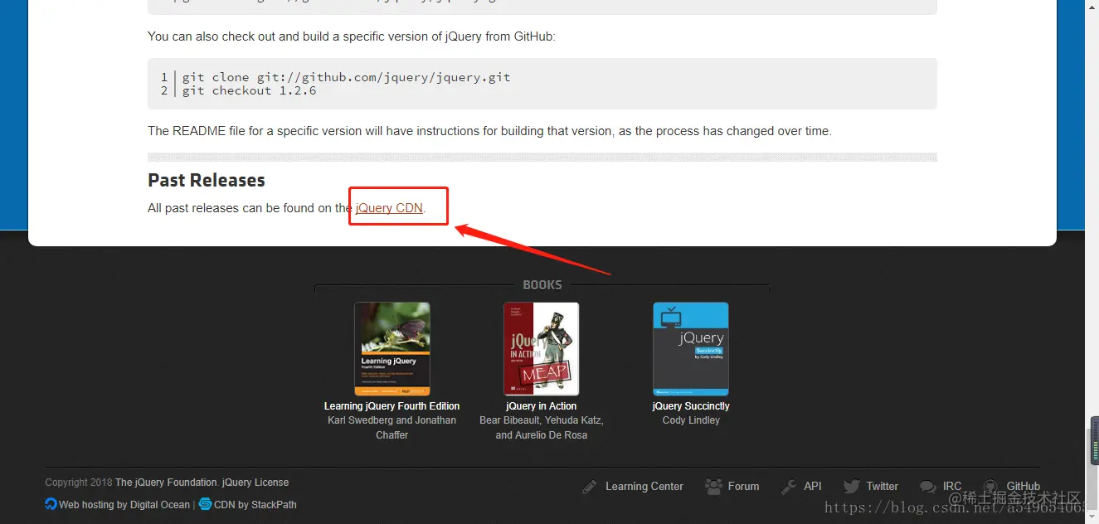Click the git clone command line

[347, 77]
